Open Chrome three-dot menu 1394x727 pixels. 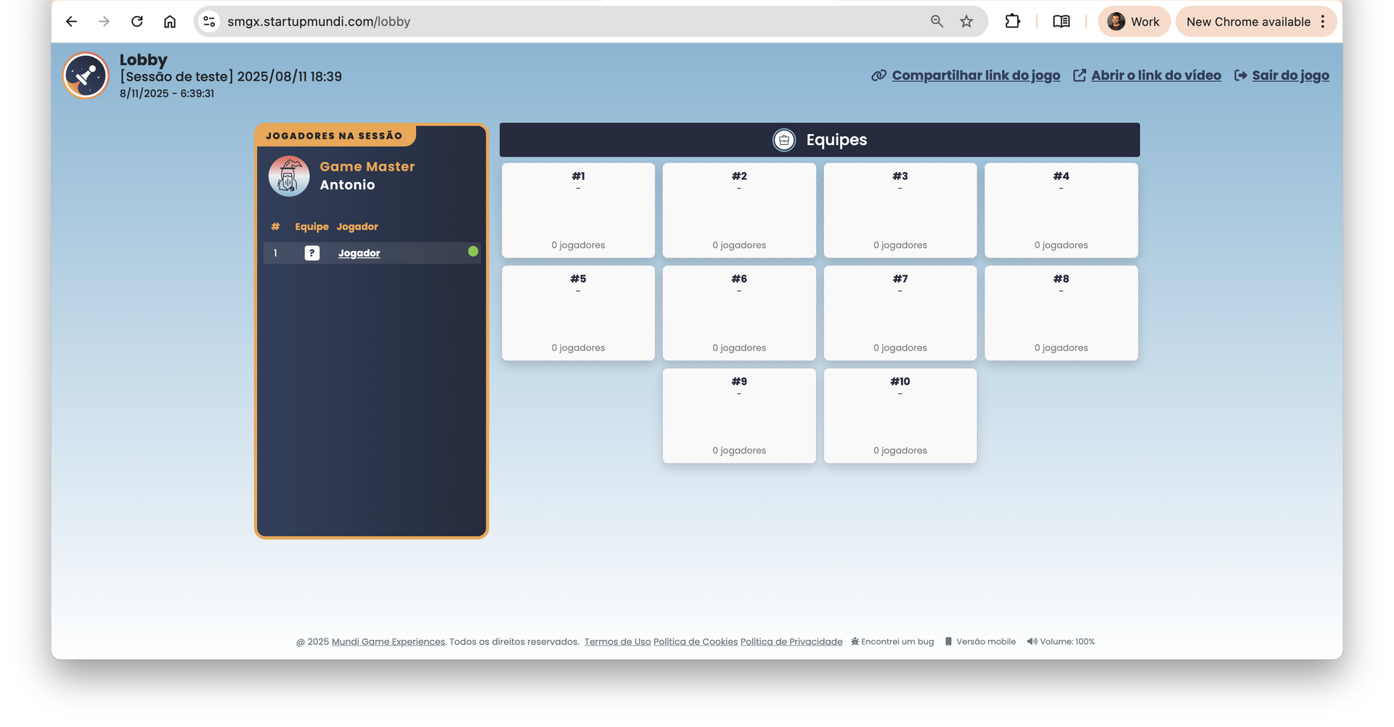pos(1323,22)
